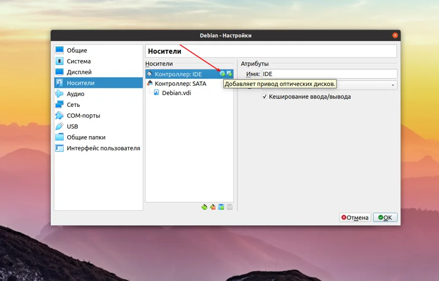Add a hard disk to the IDE controller

point(229,74)
